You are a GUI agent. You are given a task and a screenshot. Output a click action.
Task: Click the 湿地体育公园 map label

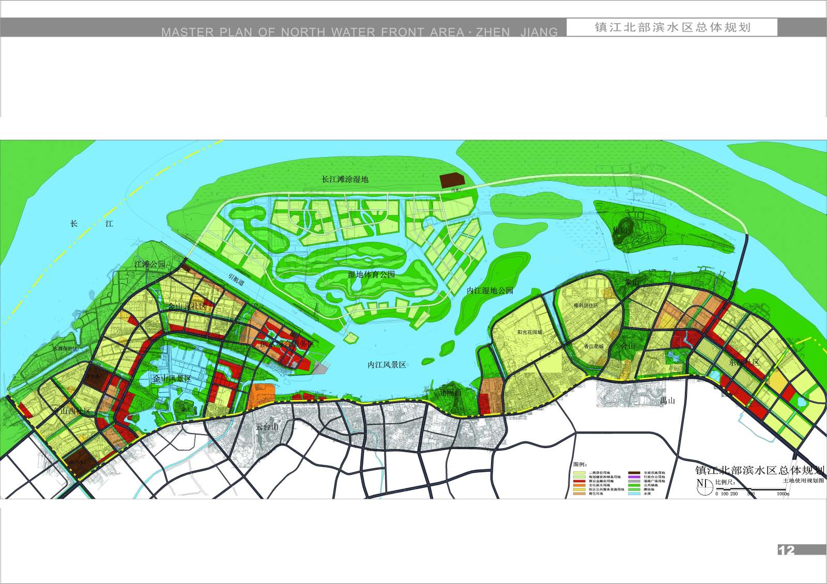371,274
